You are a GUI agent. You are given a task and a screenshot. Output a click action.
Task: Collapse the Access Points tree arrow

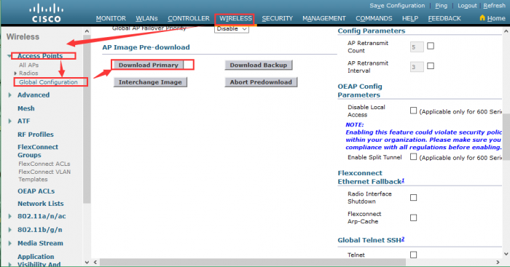pyautogui.click(x=9, y=56)
